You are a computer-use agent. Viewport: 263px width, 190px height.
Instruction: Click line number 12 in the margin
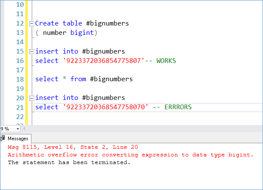click(20, 23)
